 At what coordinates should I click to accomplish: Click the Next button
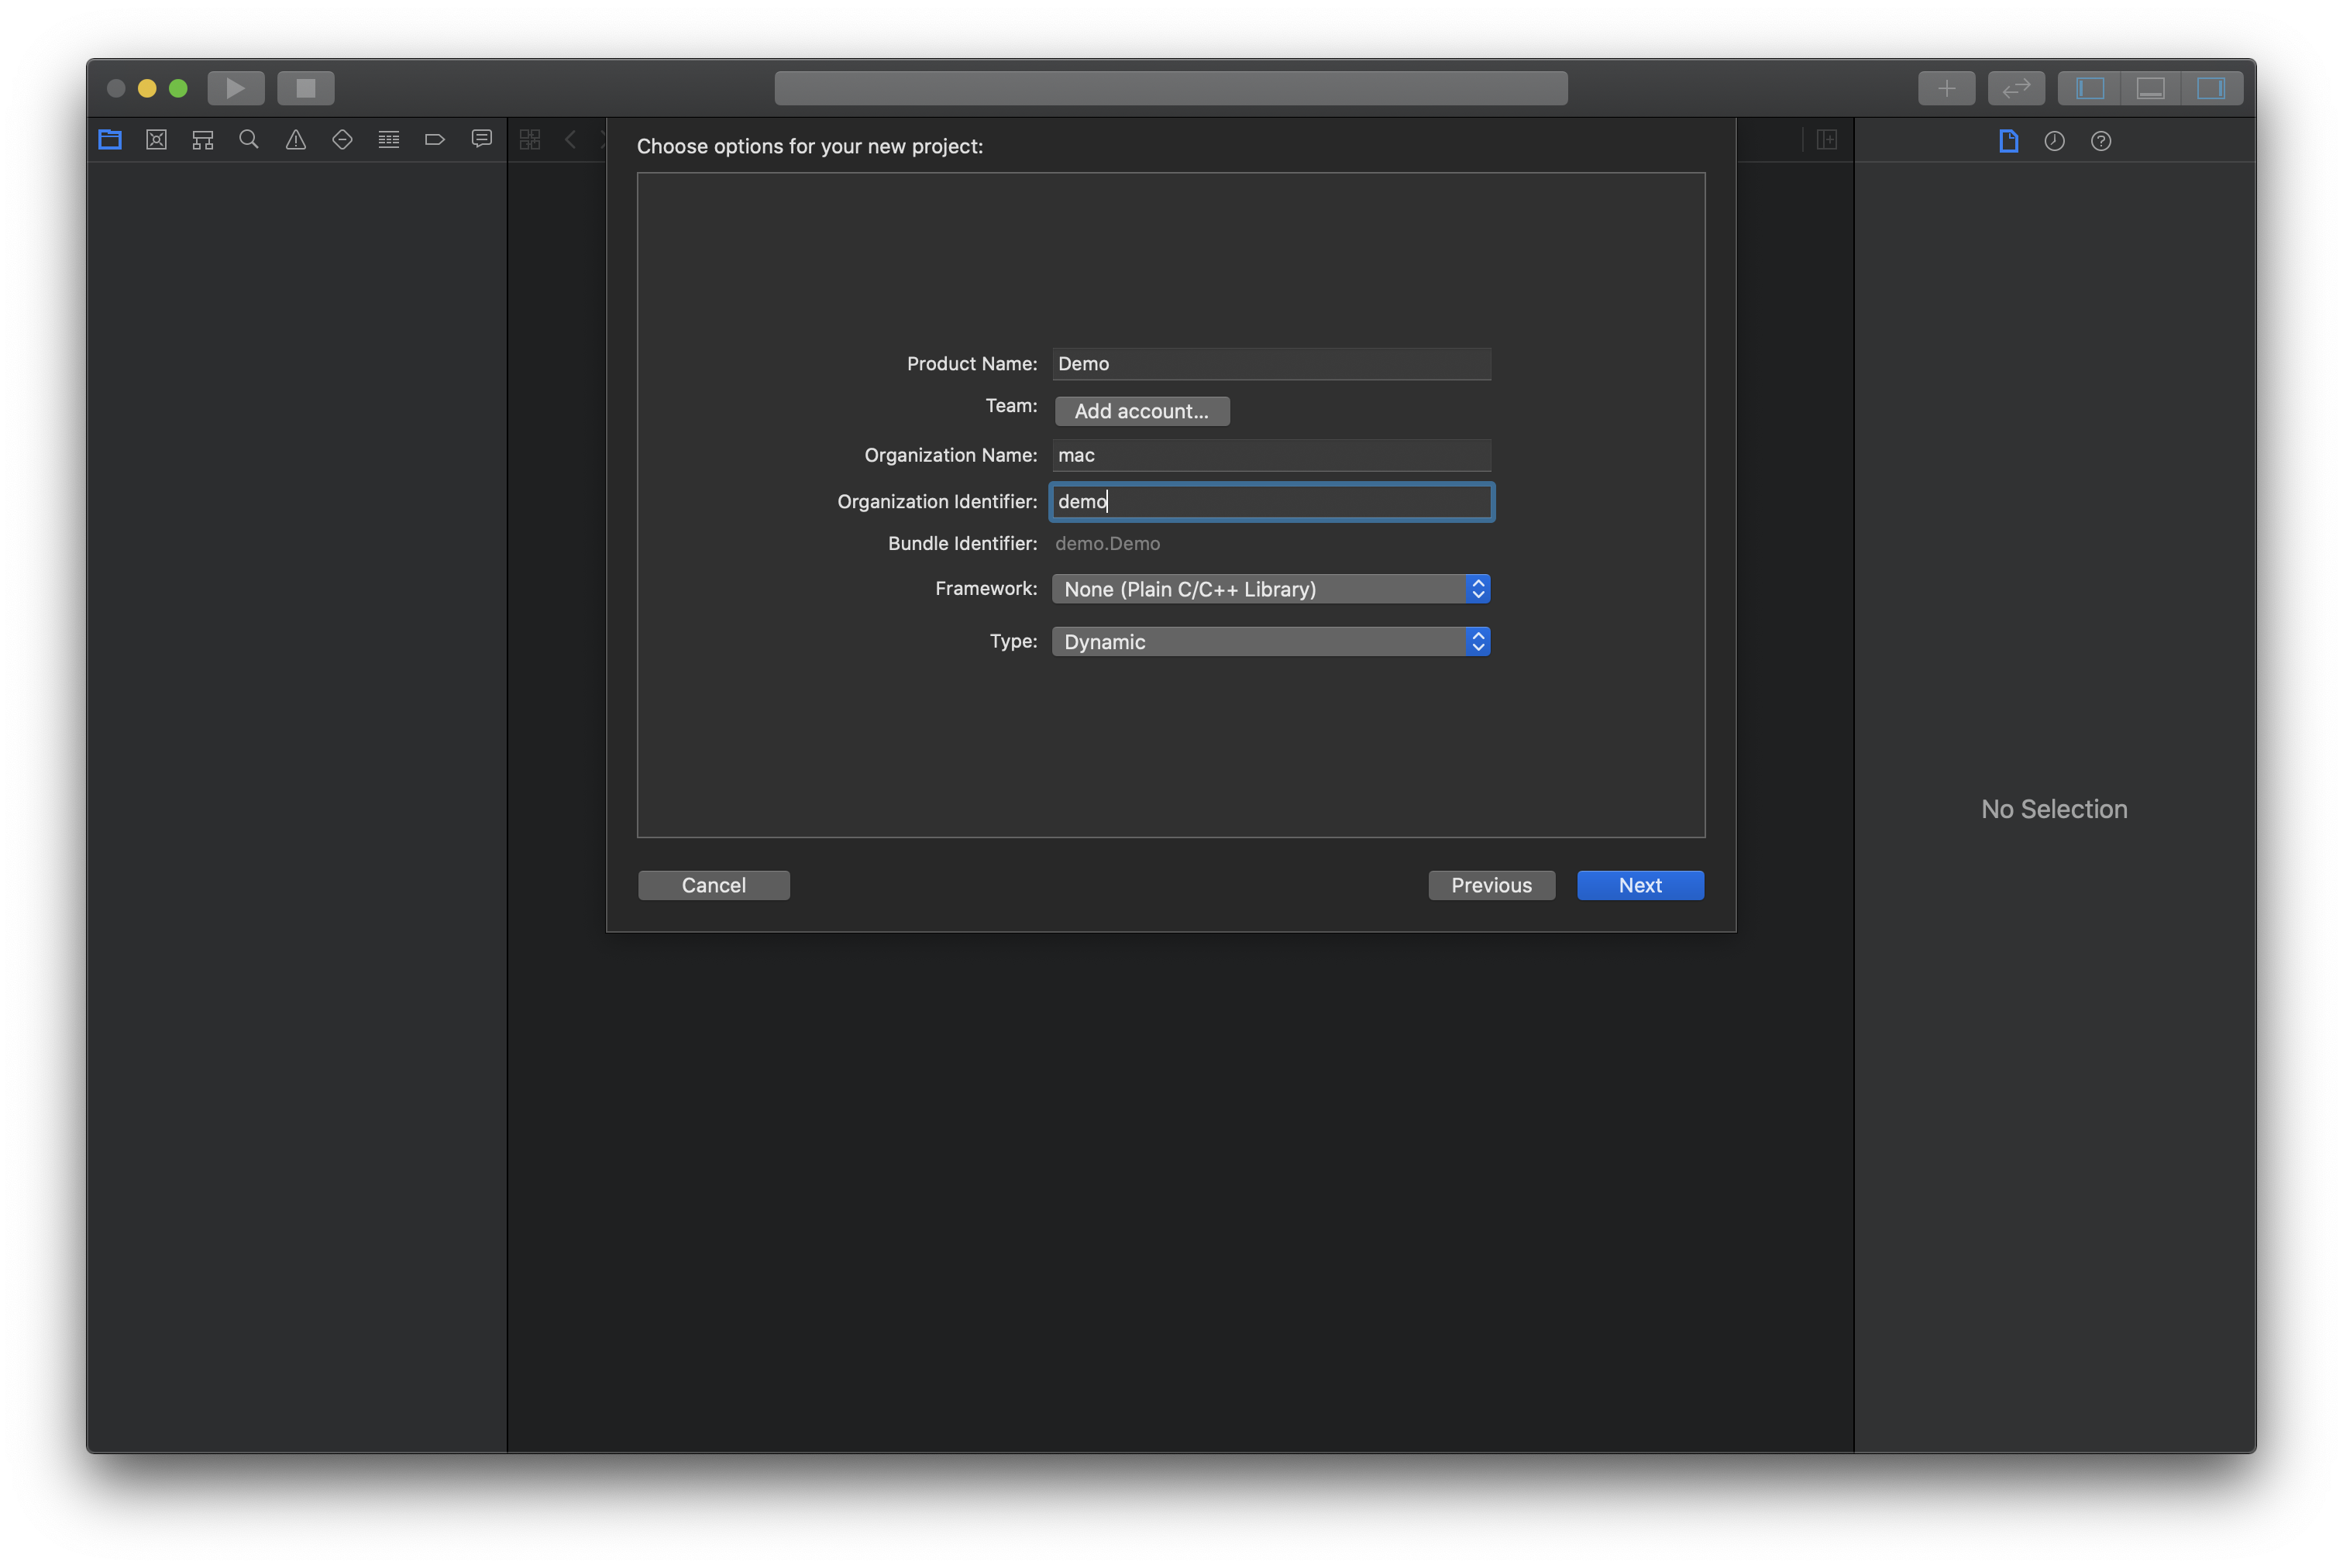tap(1640, 885)
